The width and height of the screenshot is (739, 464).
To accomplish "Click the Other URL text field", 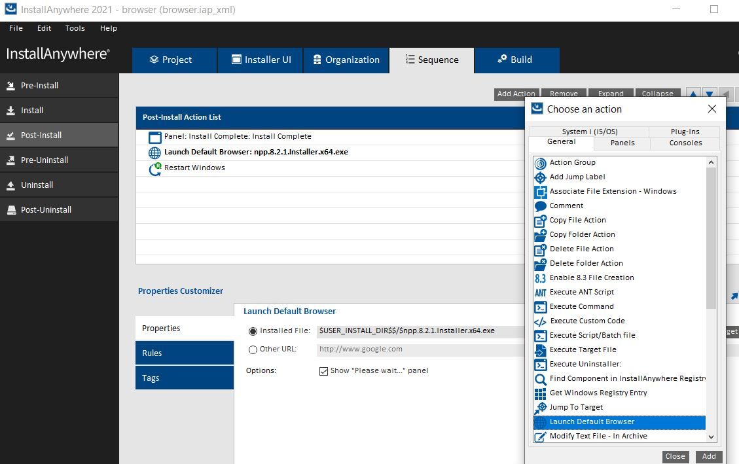I will pos(420,349).
